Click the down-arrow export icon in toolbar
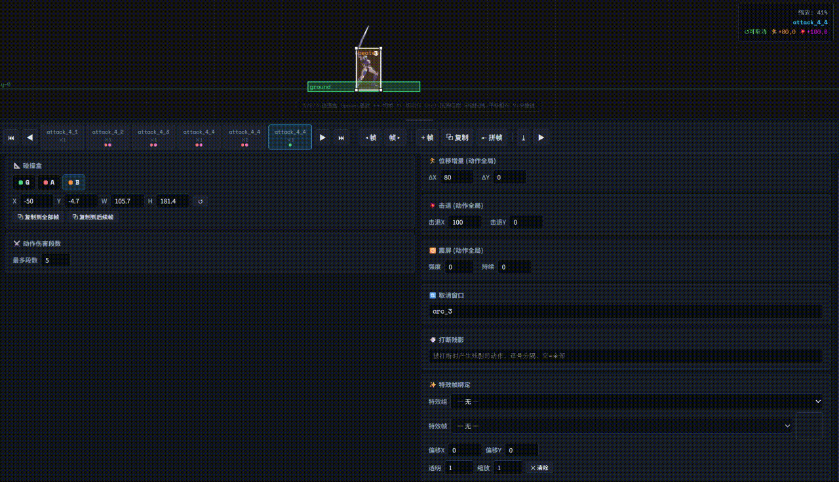839x482 pixels. click(523, 138)
